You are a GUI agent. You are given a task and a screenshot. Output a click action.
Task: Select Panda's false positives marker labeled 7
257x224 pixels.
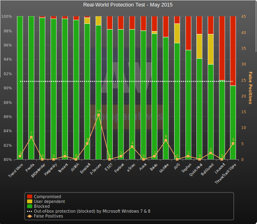31,137
